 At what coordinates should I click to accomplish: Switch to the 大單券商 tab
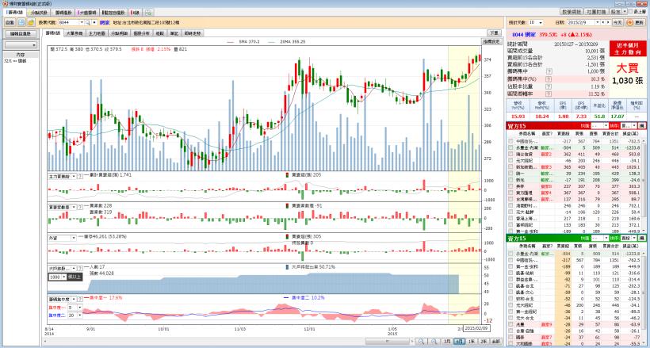pos(75,33)
